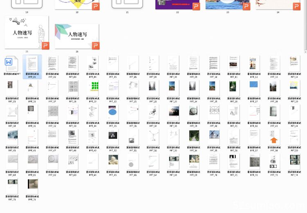Select file thumbnail PPT_52
This screenshot has height=213, width=307.
pyautogui.click(x=153, y=137)
